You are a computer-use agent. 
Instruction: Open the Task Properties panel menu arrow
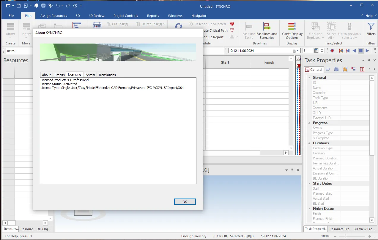point(363,60)
